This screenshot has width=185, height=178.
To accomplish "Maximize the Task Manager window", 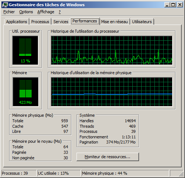I will [173, 5].
